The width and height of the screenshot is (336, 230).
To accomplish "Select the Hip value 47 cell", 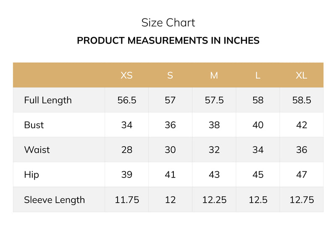I will [302, 175].
